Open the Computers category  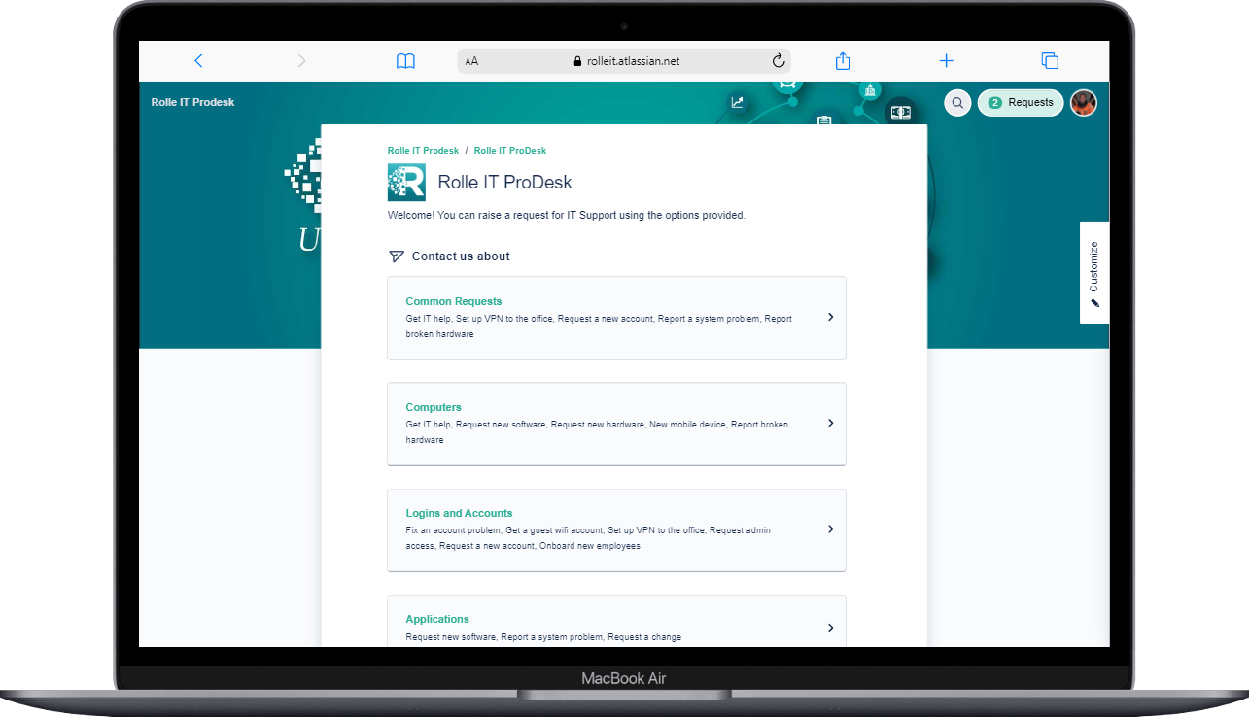[x=616, y=424]
